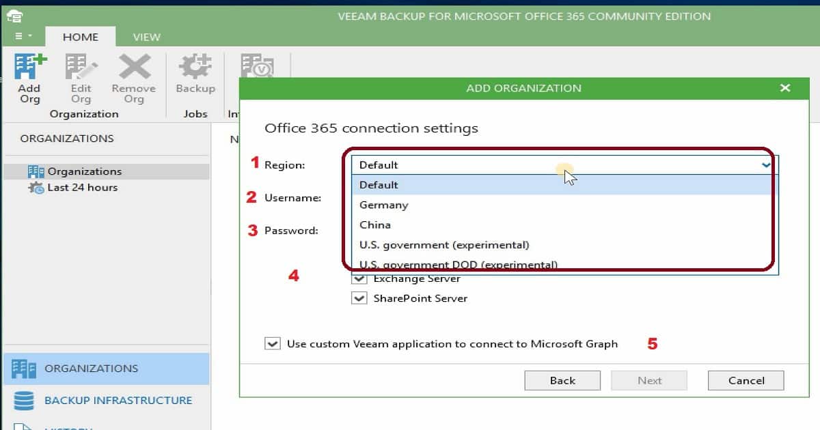This screenshot has height=430, width=820.
Task: Click the Backup Infrastructure database icon
Action: (x=24, y=401)
